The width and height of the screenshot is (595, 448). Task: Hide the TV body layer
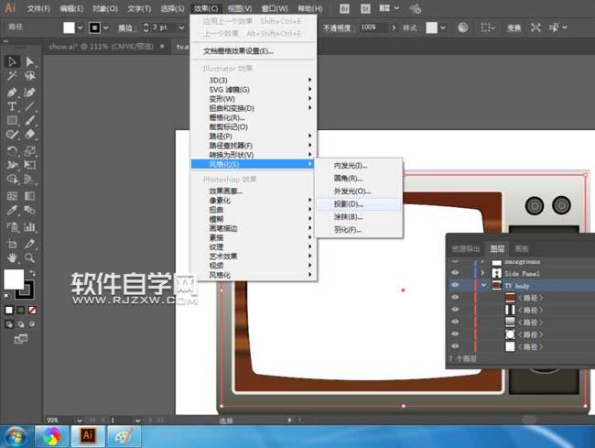point(455,286)
